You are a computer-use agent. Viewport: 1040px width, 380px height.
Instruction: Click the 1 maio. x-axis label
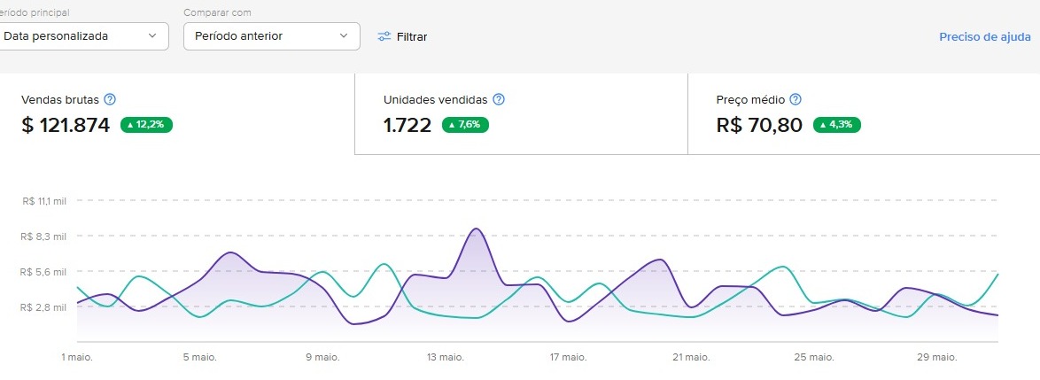click(x=77, y=357)
